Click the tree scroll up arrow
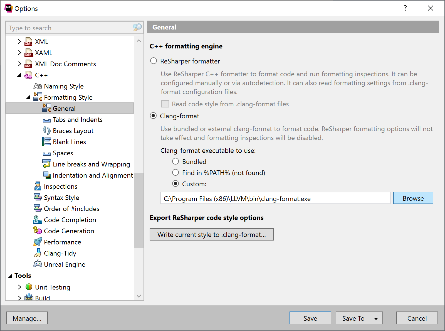This screenshot has height=331, width=445. click(139, 41)
